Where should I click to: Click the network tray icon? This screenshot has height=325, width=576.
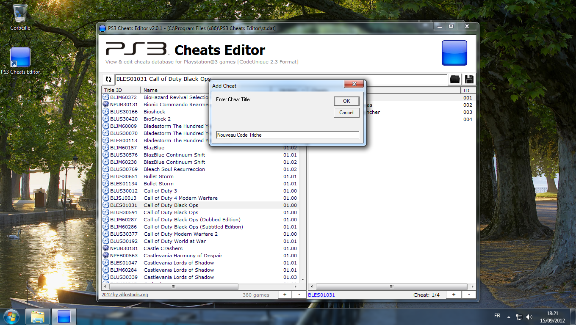(519, 317)
